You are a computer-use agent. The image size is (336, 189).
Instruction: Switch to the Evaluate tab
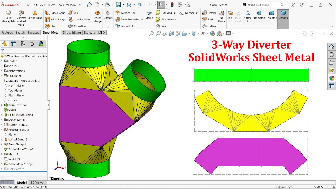pos(90,33)
